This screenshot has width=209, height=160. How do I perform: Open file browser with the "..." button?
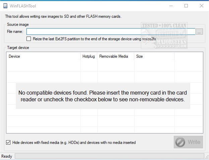point(199,32)
